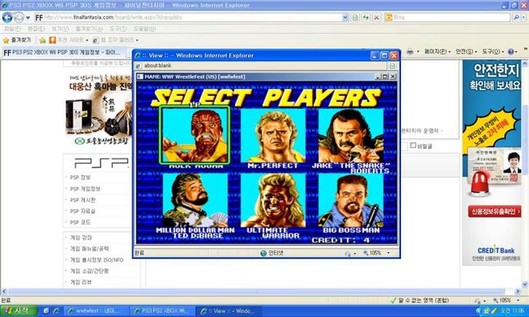Switch to PS3 PS2 XBOX taskbar window

163,311
